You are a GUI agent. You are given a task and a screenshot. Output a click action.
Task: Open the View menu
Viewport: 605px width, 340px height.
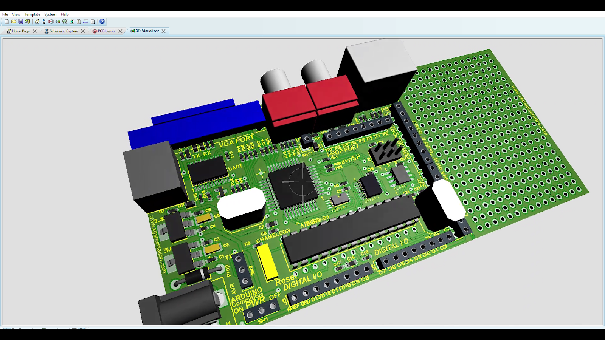tap(16, 14)
